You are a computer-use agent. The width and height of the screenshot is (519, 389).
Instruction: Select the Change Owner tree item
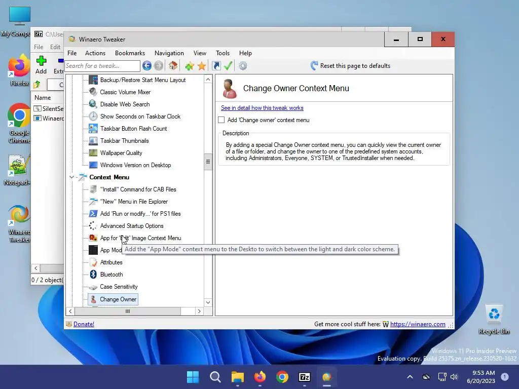pyautogui.click(x=113, y=299)
